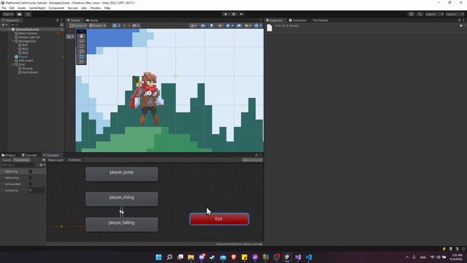Select the Rotate tool in scene overlay
The height and width of the screenshot is (263, 467).
coord(81,46)
